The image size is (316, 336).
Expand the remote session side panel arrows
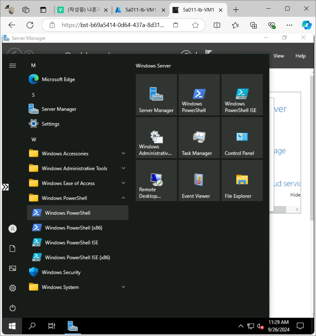coord(5,187)
